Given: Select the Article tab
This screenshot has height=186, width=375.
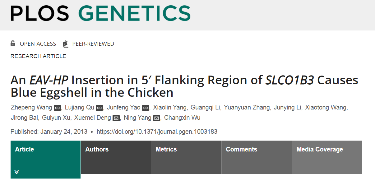Looking at the screenshot, I should pos(45,160).
